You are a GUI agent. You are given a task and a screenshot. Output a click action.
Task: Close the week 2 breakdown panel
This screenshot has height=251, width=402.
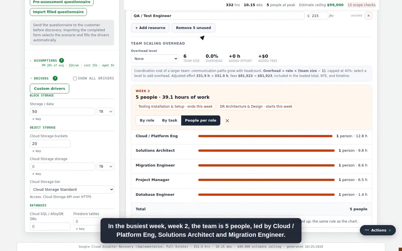pos(227,120)
